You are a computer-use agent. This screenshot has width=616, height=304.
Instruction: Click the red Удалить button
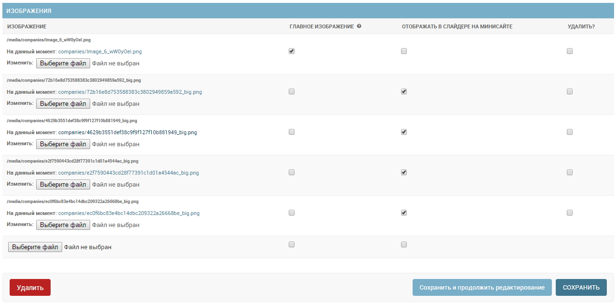pos(30,288)
